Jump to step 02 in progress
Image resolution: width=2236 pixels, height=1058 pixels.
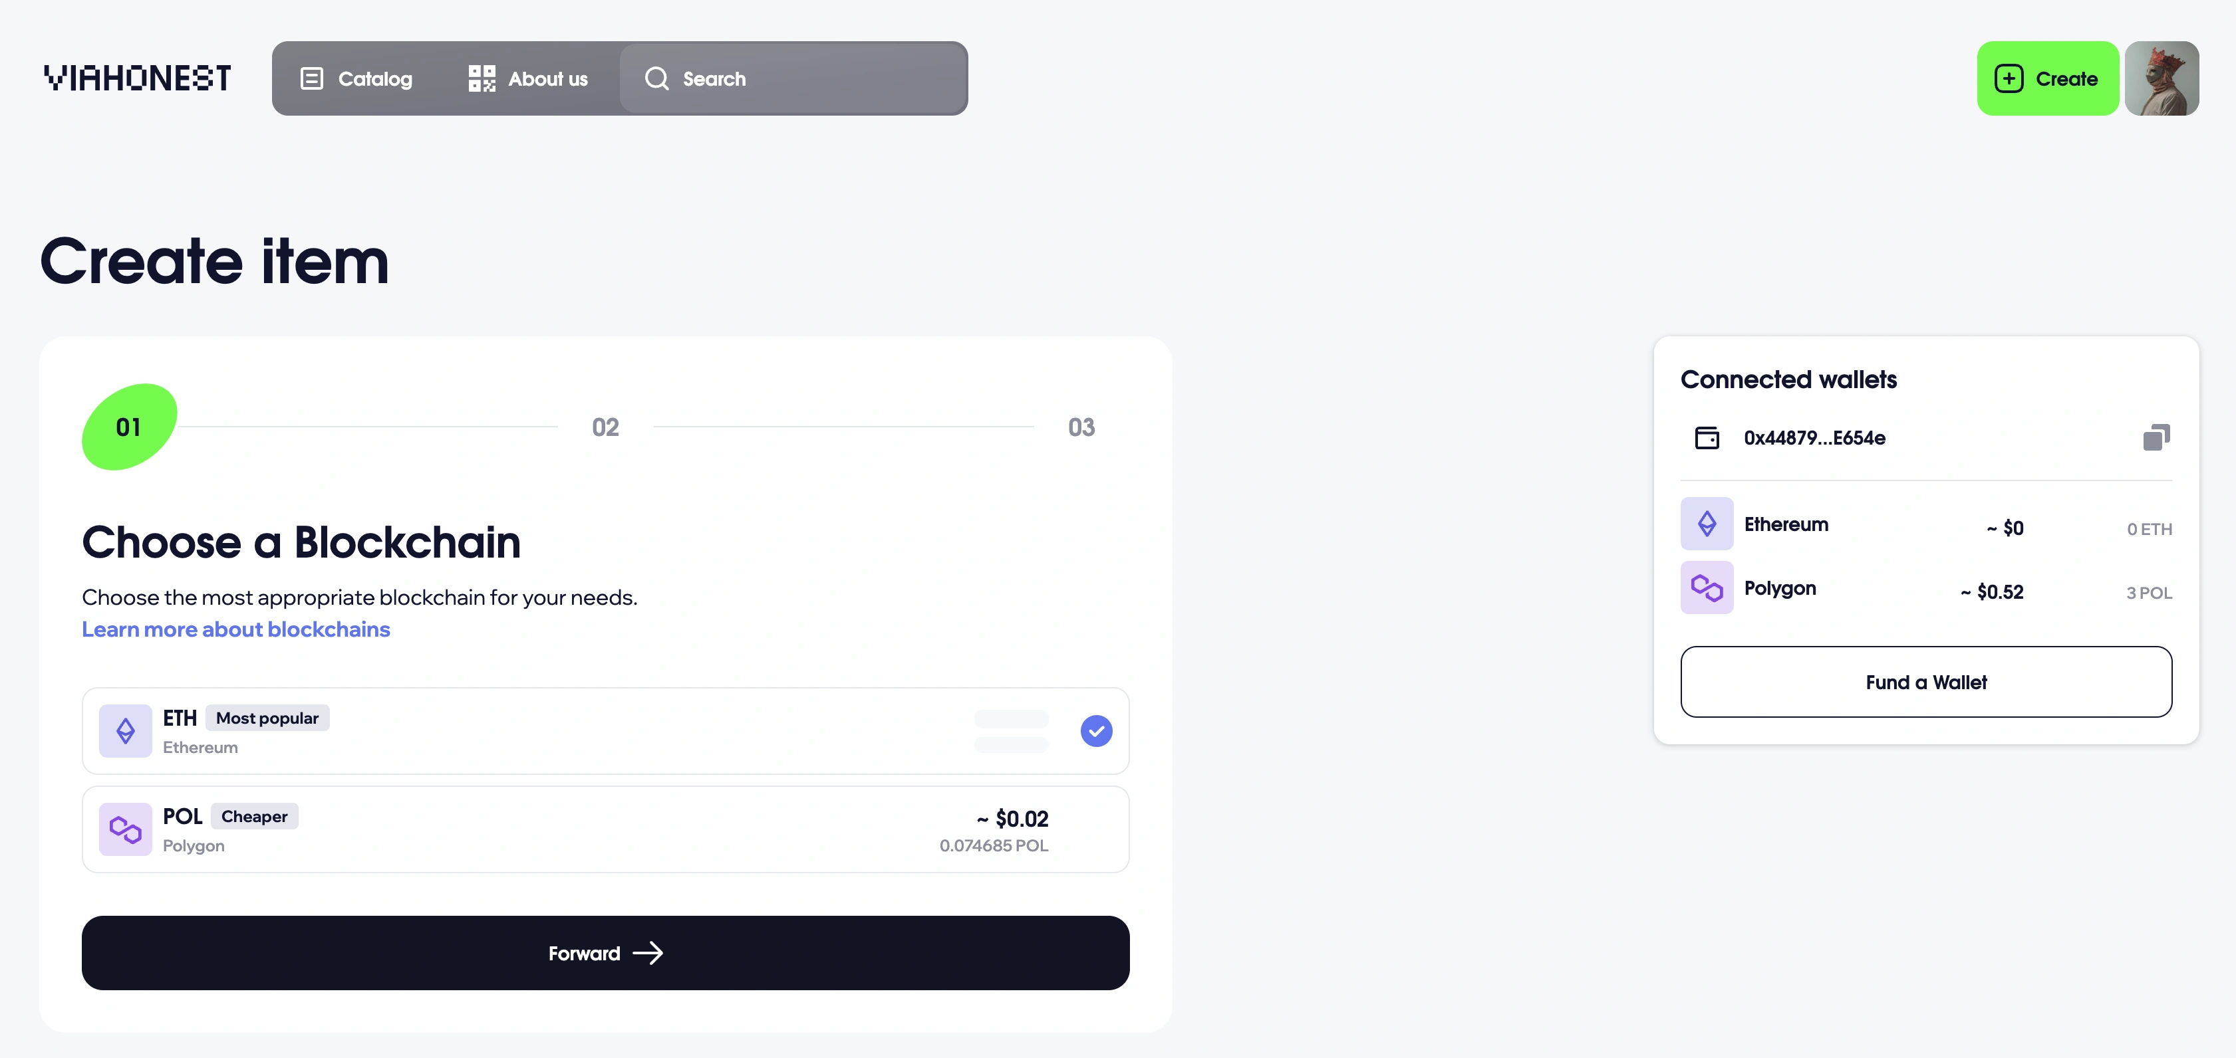[x=605, y=427]
